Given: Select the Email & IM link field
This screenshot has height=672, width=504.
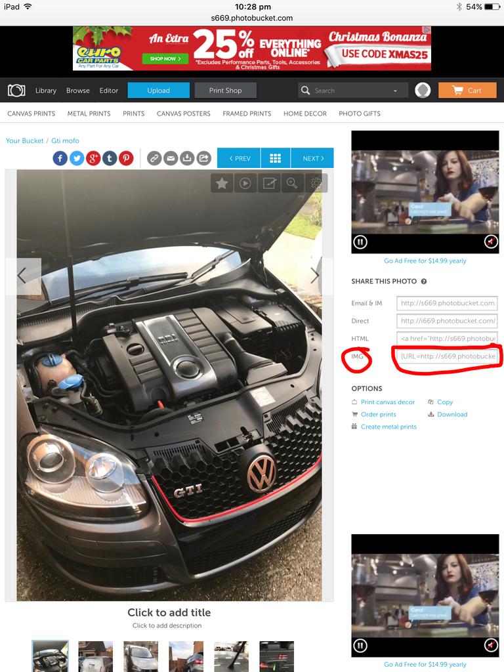Looking at the screenshot, I should [x=447, y=303].
